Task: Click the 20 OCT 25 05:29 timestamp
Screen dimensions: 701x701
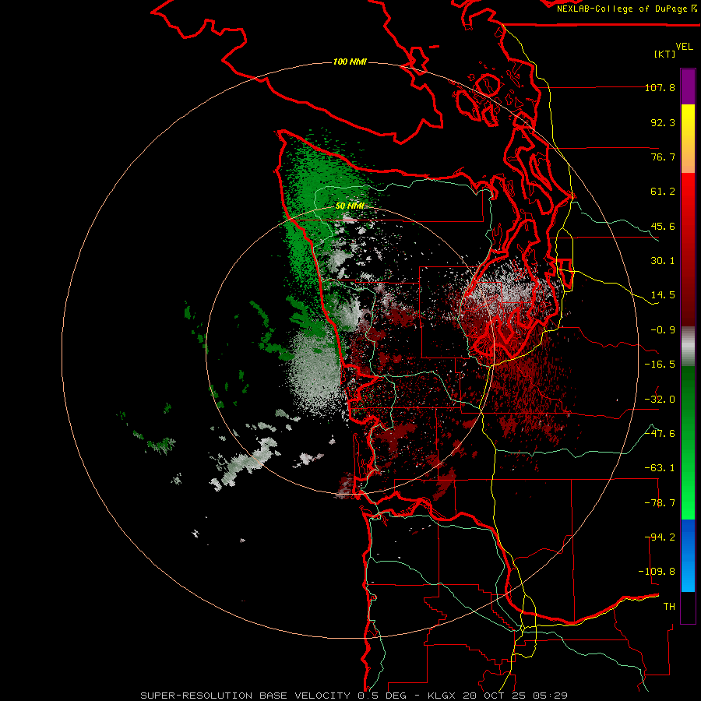Action: (x=515, y=696)
